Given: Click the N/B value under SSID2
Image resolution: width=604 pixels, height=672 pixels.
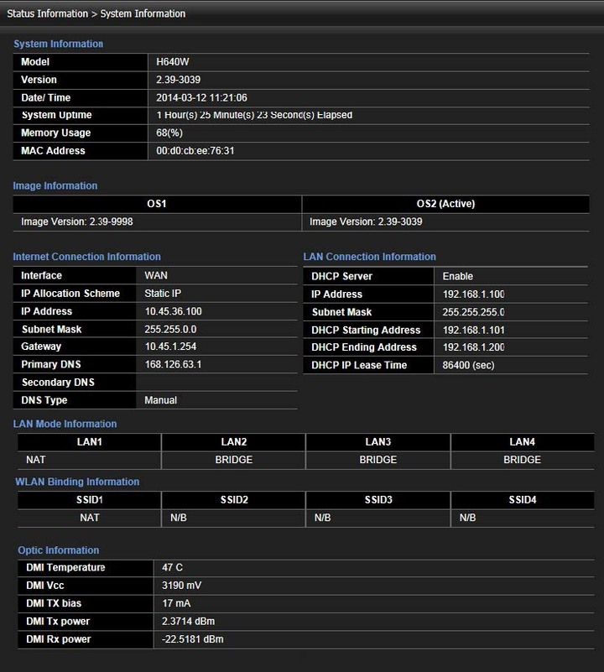Looking at the screenshot, I should tap(179, 518).
